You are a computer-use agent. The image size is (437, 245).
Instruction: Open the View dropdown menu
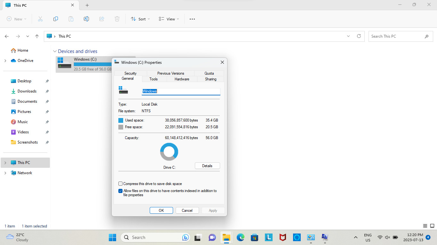[169, 19]
